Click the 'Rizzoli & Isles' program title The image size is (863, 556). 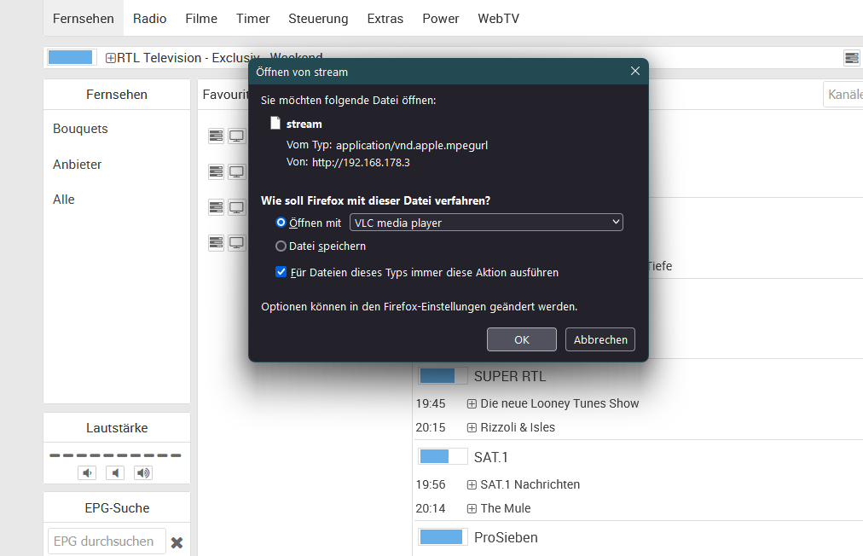click(x=518, y=428)
